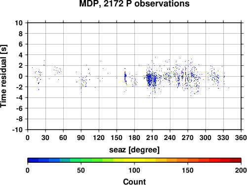Click y-axis tick label "-10"
Screen dimensions: 247x185
(18, 130)
